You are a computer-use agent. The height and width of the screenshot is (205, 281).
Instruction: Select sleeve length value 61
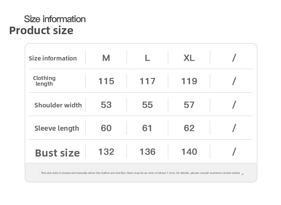(x=147, y=128)
